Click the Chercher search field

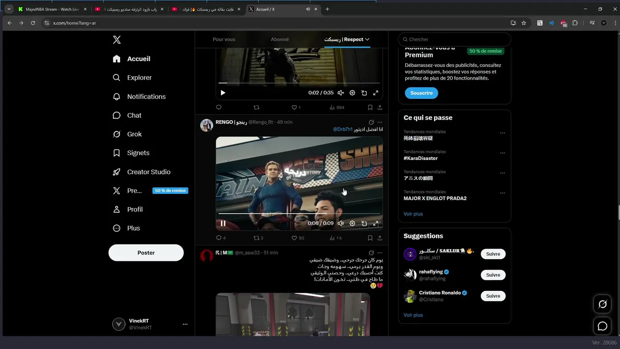click(454, 39)
